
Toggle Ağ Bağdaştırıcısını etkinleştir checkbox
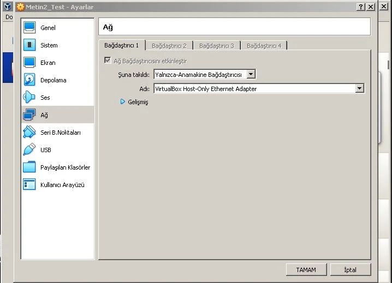(x=108, y=61)
